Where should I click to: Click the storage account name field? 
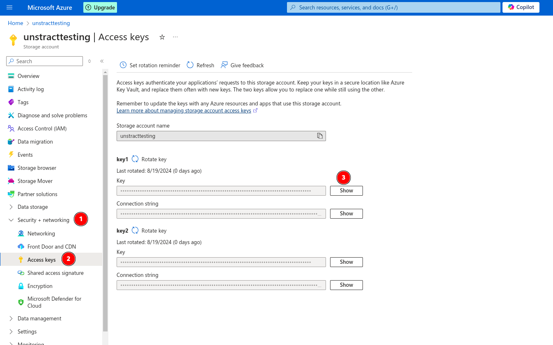pyautogui.click(x=221, y=136)
